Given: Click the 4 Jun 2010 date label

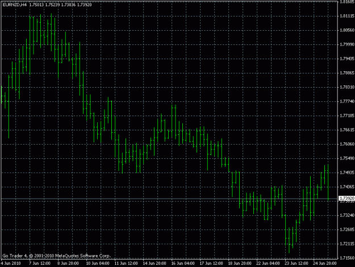Looking at the screenshot, I should [11, 264].
